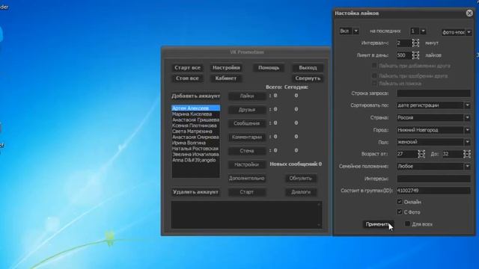Click the Старт button beside Диалоги
479x269 pixels.
point(247,192)
